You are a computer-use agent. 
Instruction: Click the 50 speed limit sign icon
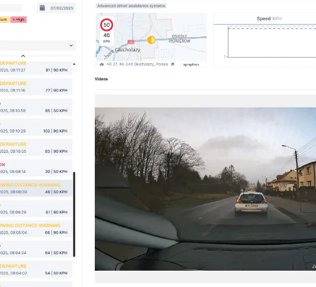pos(107,25)
